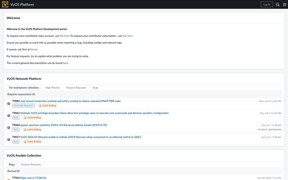Click the purple priority icon for T9017

(x=9, y=140)
